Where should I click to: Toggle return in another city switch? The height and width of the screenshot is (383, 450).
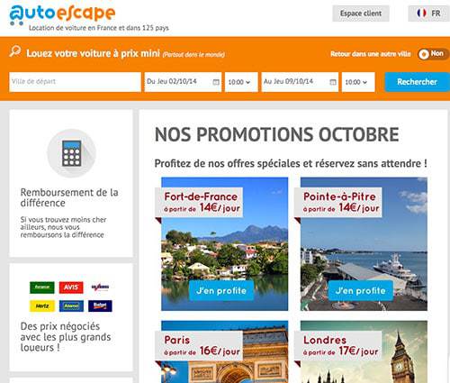click(433, 54)
